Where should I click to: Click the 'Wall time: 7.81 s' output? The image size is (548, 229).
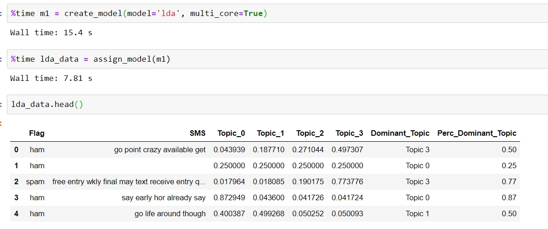coord(51,79)
